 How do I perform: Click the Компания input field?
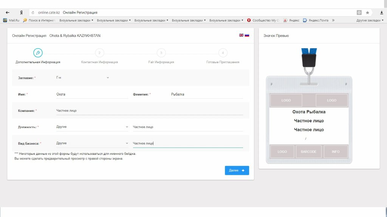click(x=149, y=111)
